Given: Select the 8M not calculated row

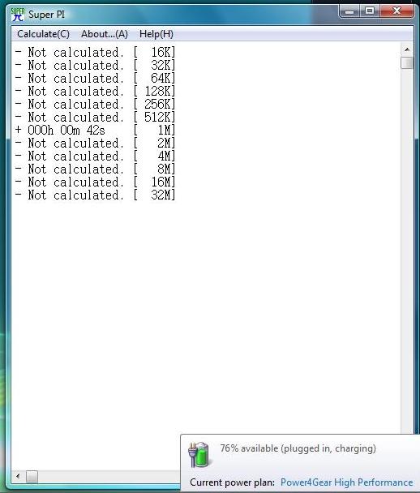Looking at the screenshot, I should pos(95,169).
